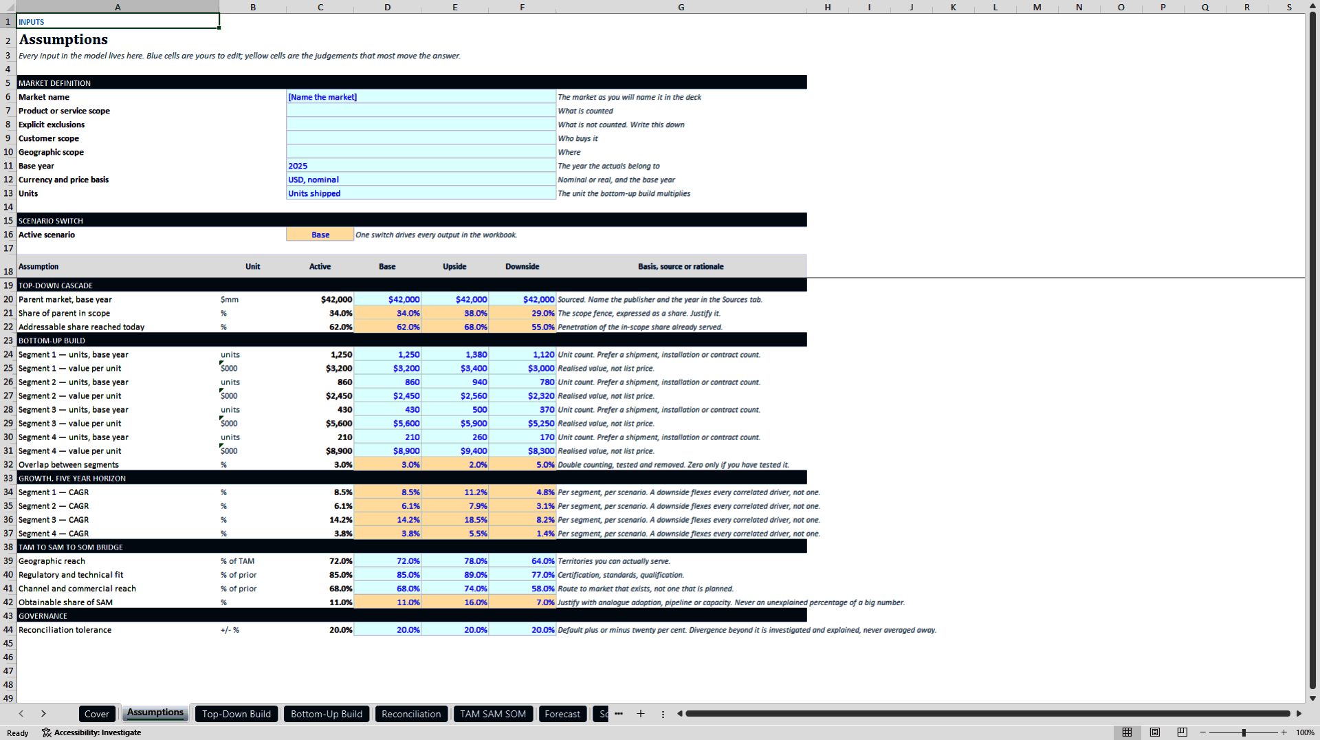Viewport: 1320px width, 740px height.
Task: Open the Top-Down Build tab
Action: pos(236,714)
